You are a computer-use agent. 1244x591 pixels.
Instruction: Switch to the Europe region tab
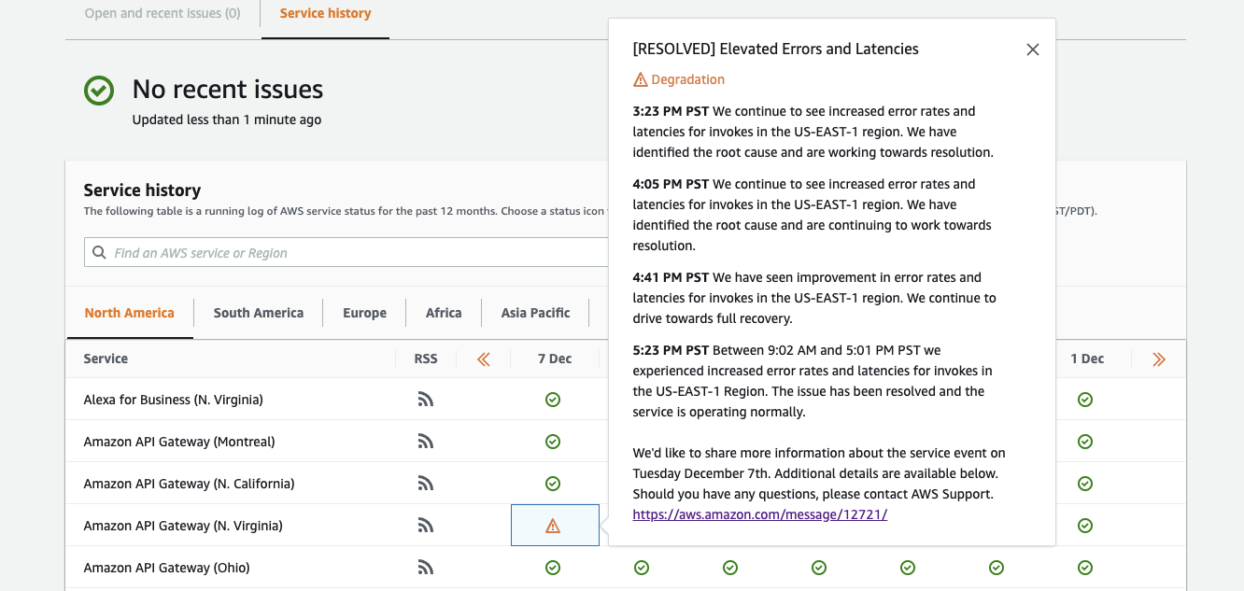(x=364, y=313)
